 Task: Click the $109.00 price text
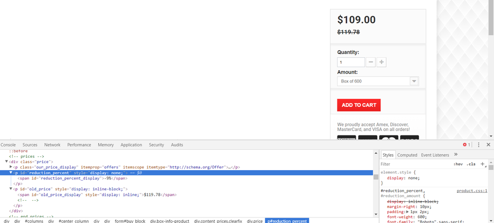(356, 20)
